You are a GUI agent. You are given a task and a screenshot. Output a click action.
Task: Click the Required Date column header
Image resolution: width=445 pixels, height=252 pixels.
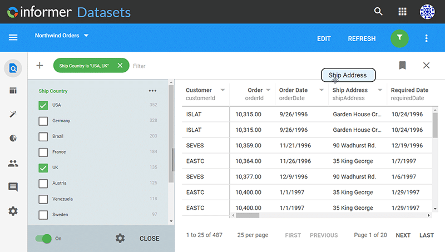tap(409, 93)
